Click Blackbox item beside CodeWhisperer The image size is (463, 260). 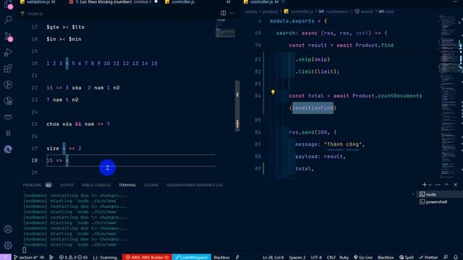221,257
